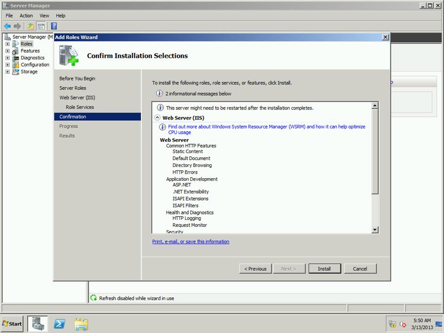Go to Role Services step
Viewport: 444px width, 333px height.
[x=80, y=107]
